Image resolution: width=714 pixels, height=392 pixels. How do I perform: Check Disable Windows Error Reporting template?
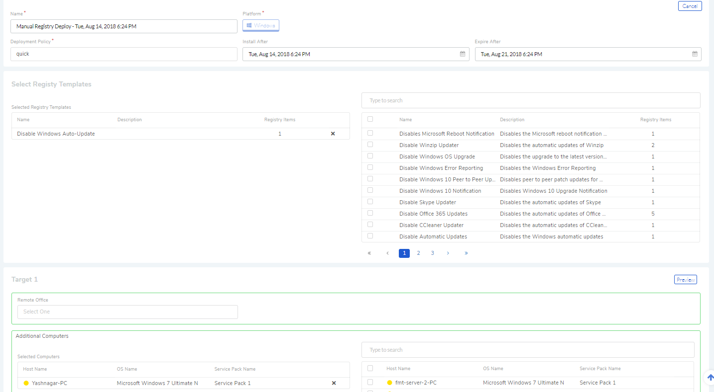click(370, 167)
